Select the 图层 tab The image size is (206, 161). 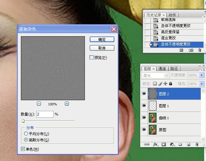click(x=147, y=69)
